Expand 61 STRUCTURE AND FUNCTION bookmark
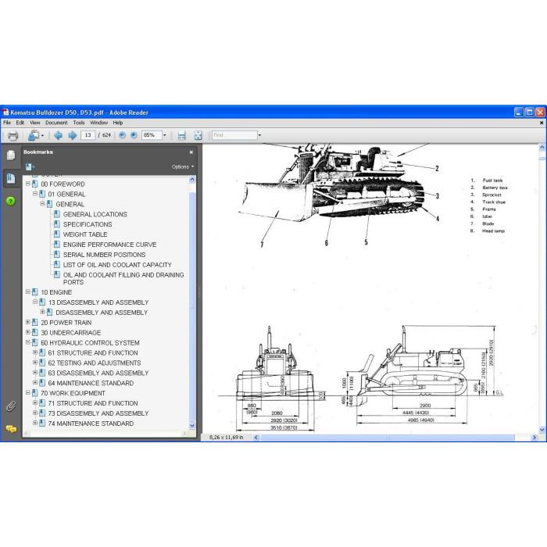 pyautogui.click(x=35, y=352)
